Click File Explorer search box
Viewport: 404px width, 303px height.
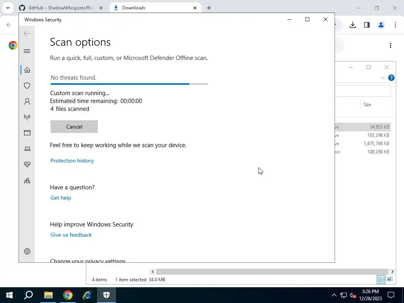click(x=363, y=91)
